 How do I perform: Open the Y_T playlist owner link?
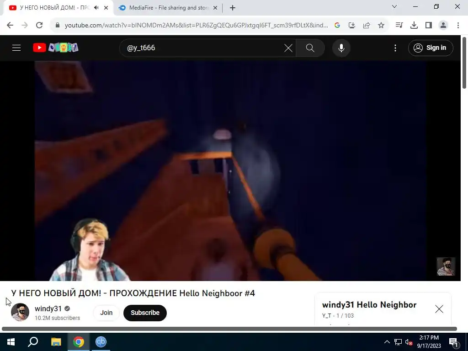[326, 315]
